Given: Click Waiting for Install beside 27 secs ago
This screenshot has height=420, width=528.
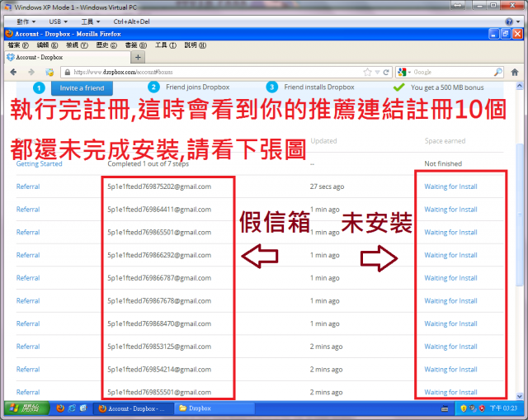Looking at the screenshot, I should pyautogui.click(x=450, y=186).
